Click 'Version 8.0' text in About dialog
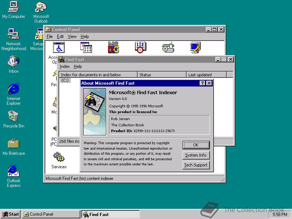292x219 pixels. tap(118, 99)
